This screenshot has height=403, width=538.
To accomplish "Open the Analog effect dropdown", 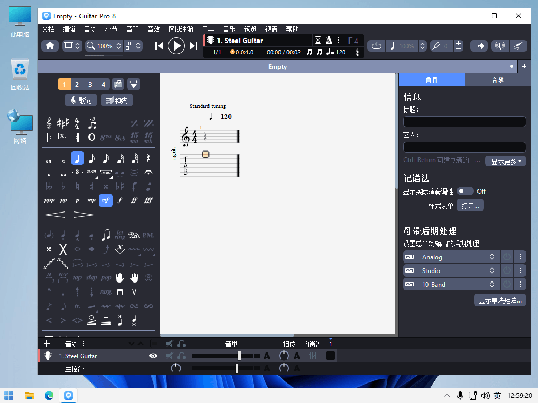I will tap(458, 257).
